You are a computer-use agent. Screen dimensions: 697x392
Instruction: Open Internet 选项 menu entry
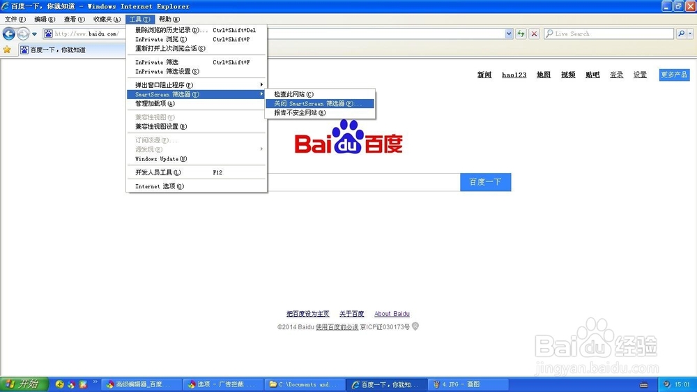[196, 186]
